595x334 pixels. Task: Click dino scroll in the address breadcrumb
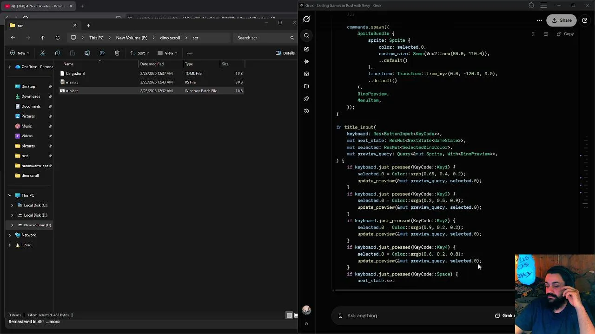coord(170,38)
